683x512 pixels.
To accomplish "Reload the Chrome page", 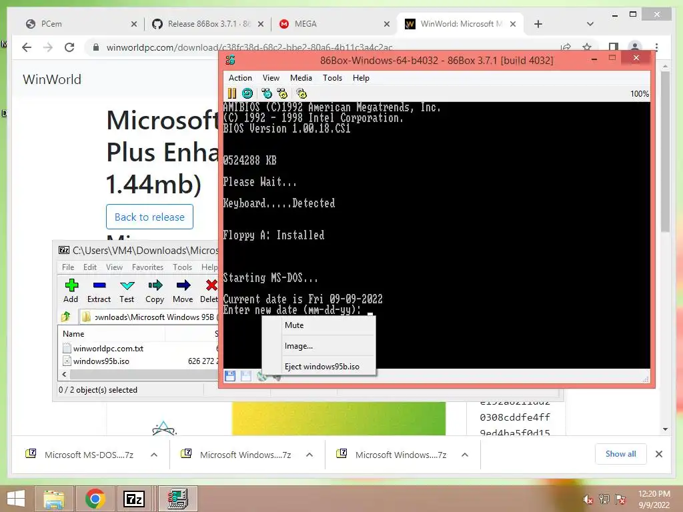I will coord(69,47).
